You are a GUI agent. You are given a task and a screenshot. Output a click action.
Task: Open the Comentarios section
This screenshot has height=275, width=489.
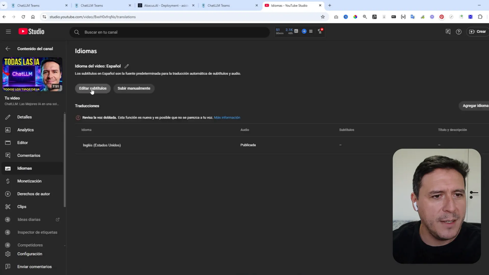(x=29, y=155)
